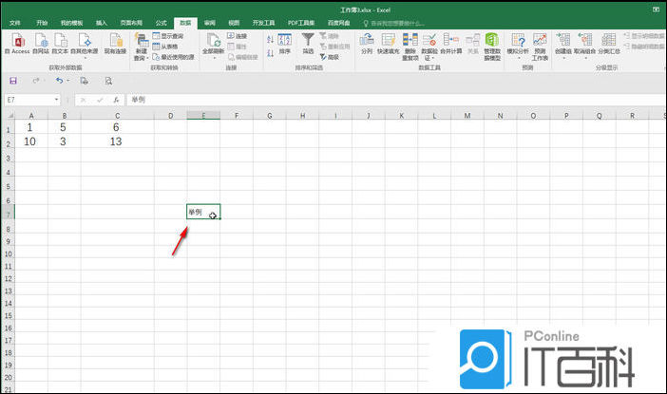Toggle the Filter (筛选) funnel

(308, 44)
